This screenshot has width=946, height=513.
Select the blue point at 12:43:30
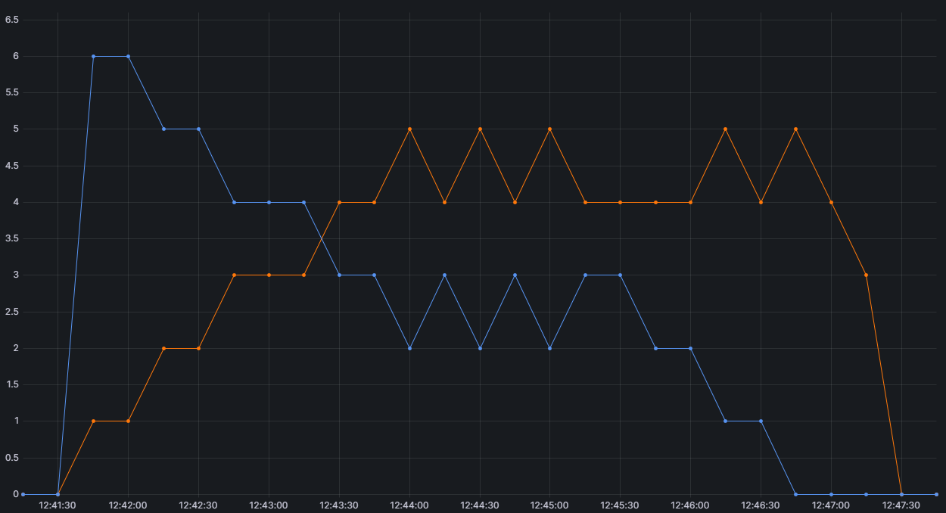[x=339, y=275]
